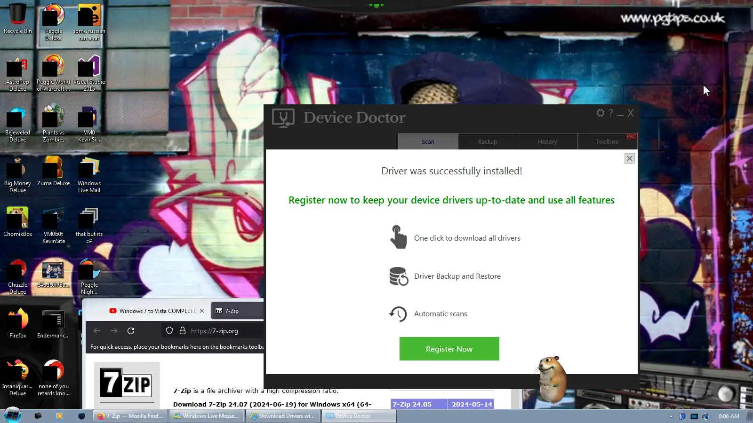Click 'One click to download all drivers' text

pos(467,238)
